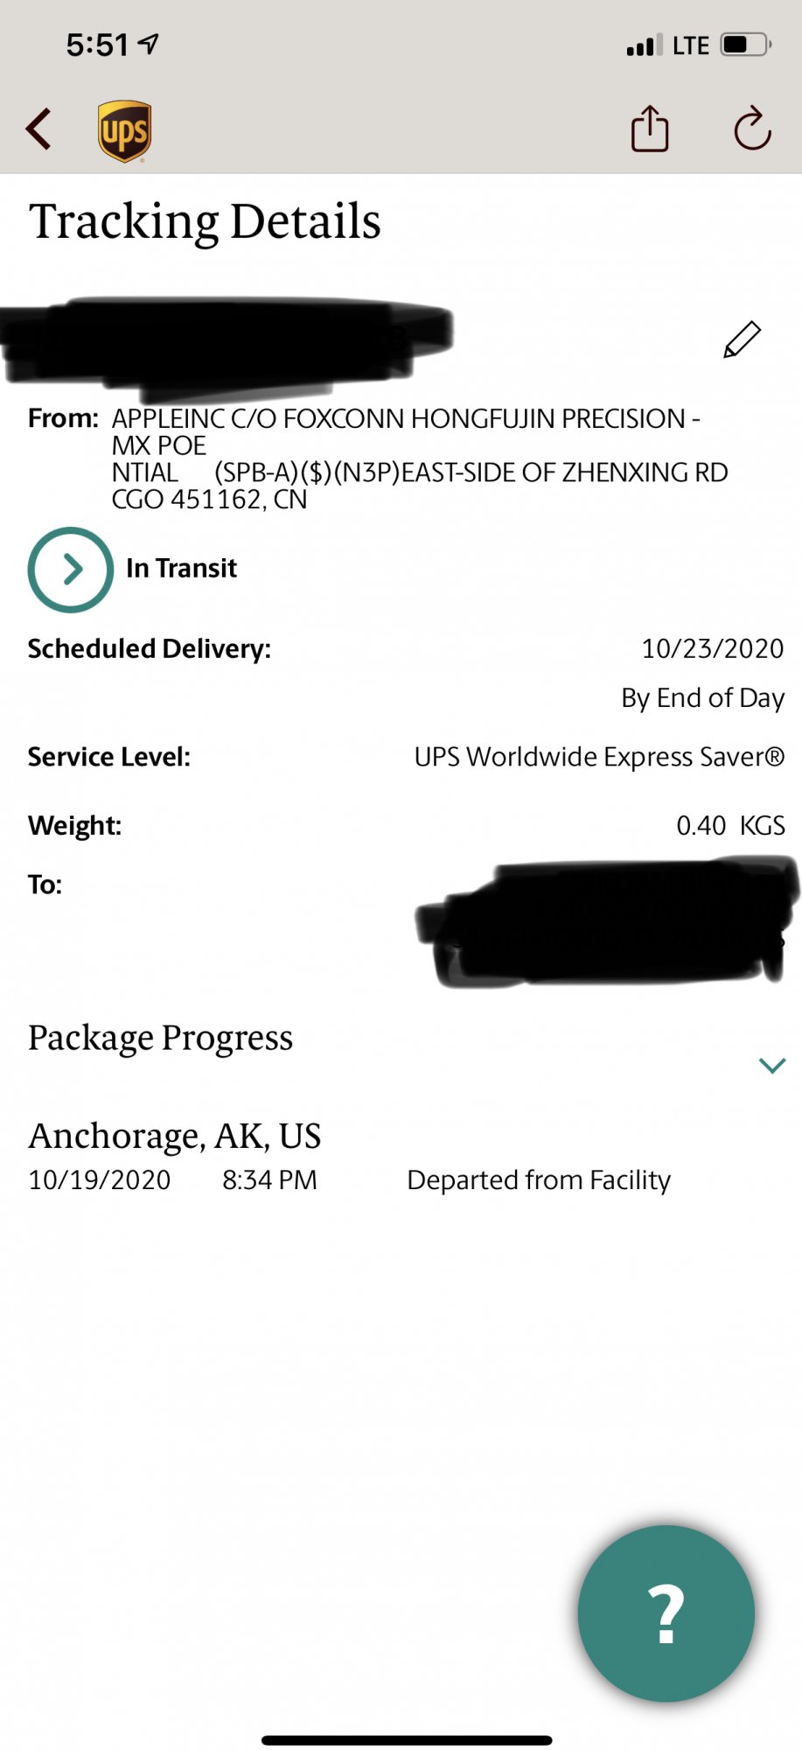Image resolution: width=802 pixels, height=1750 pixels.
Task: Tap the In Transit label
Action: (181, 568)
